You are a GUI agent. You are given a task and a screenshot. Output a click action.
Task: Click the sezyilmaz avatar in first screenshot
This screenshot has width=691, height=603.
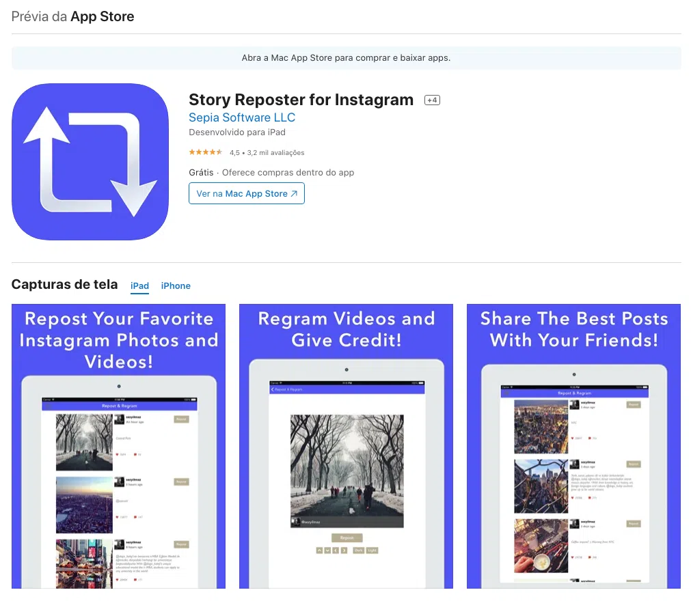(x=120, y=419)
